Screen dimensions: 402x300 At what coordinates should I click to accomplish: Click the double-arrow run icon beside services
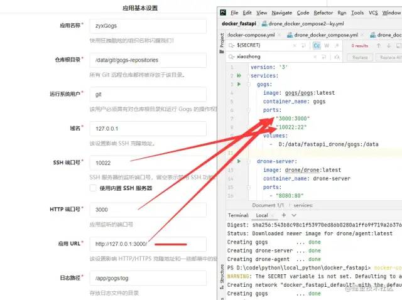pyautogui.click(x=239, y=75)
